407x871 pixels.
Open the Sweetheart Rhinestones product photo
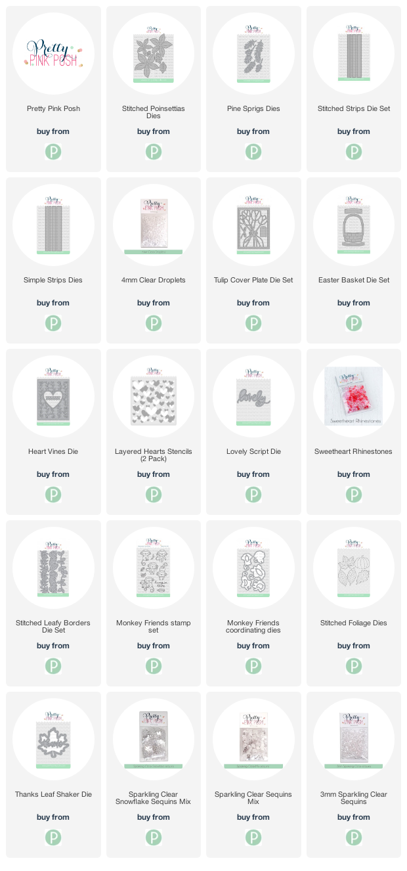354,397
